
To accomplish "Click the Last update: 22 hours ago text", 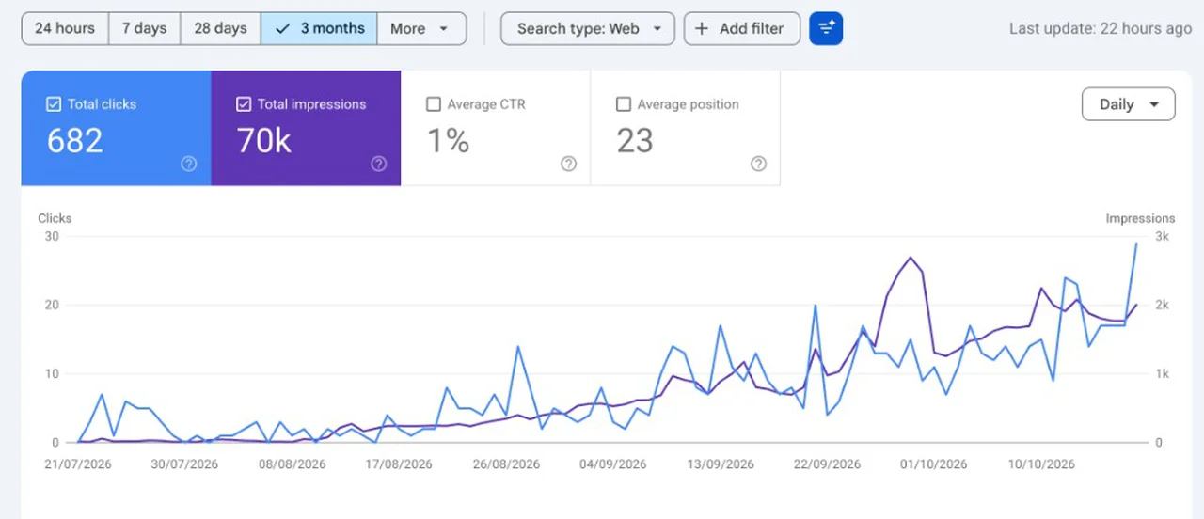I will (x=1101, y=28).
